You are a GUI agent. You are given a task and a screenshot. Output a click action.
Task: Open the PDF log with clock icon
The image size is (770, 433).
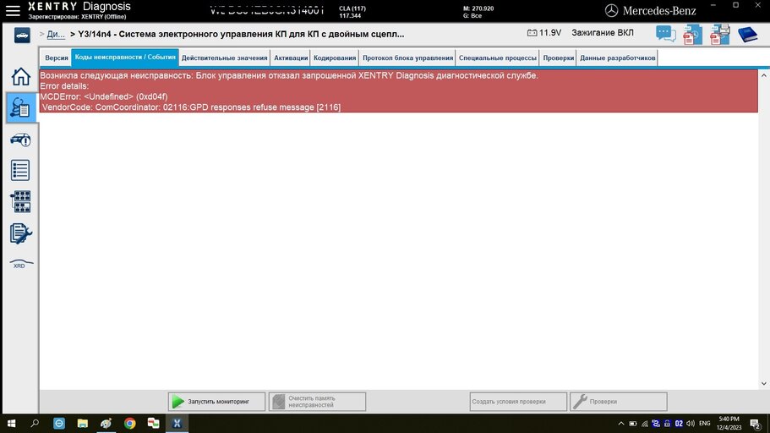point(692,35)
